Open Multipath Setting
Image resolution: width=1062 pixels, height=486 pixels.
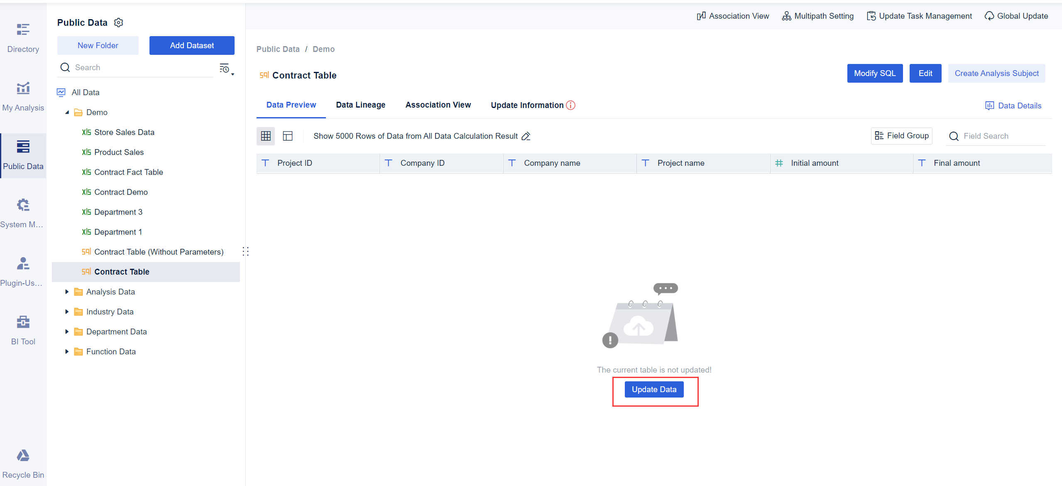[817, 16]
